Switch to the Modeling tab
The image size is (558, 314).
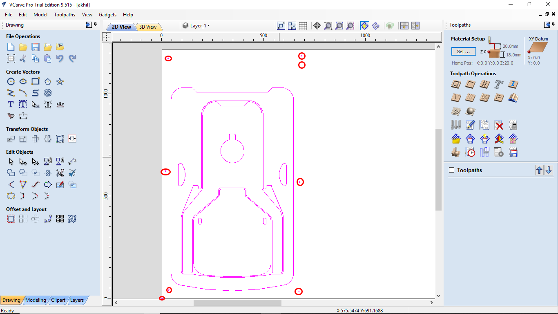(36, 300)
